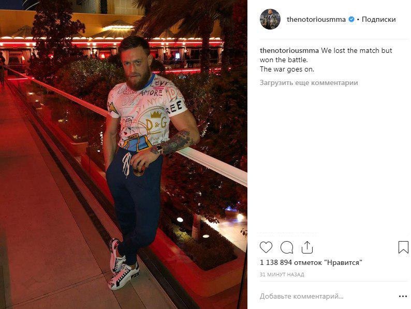Click the caption text about the match
Screen dimensions: 411x309
[326, 60]
